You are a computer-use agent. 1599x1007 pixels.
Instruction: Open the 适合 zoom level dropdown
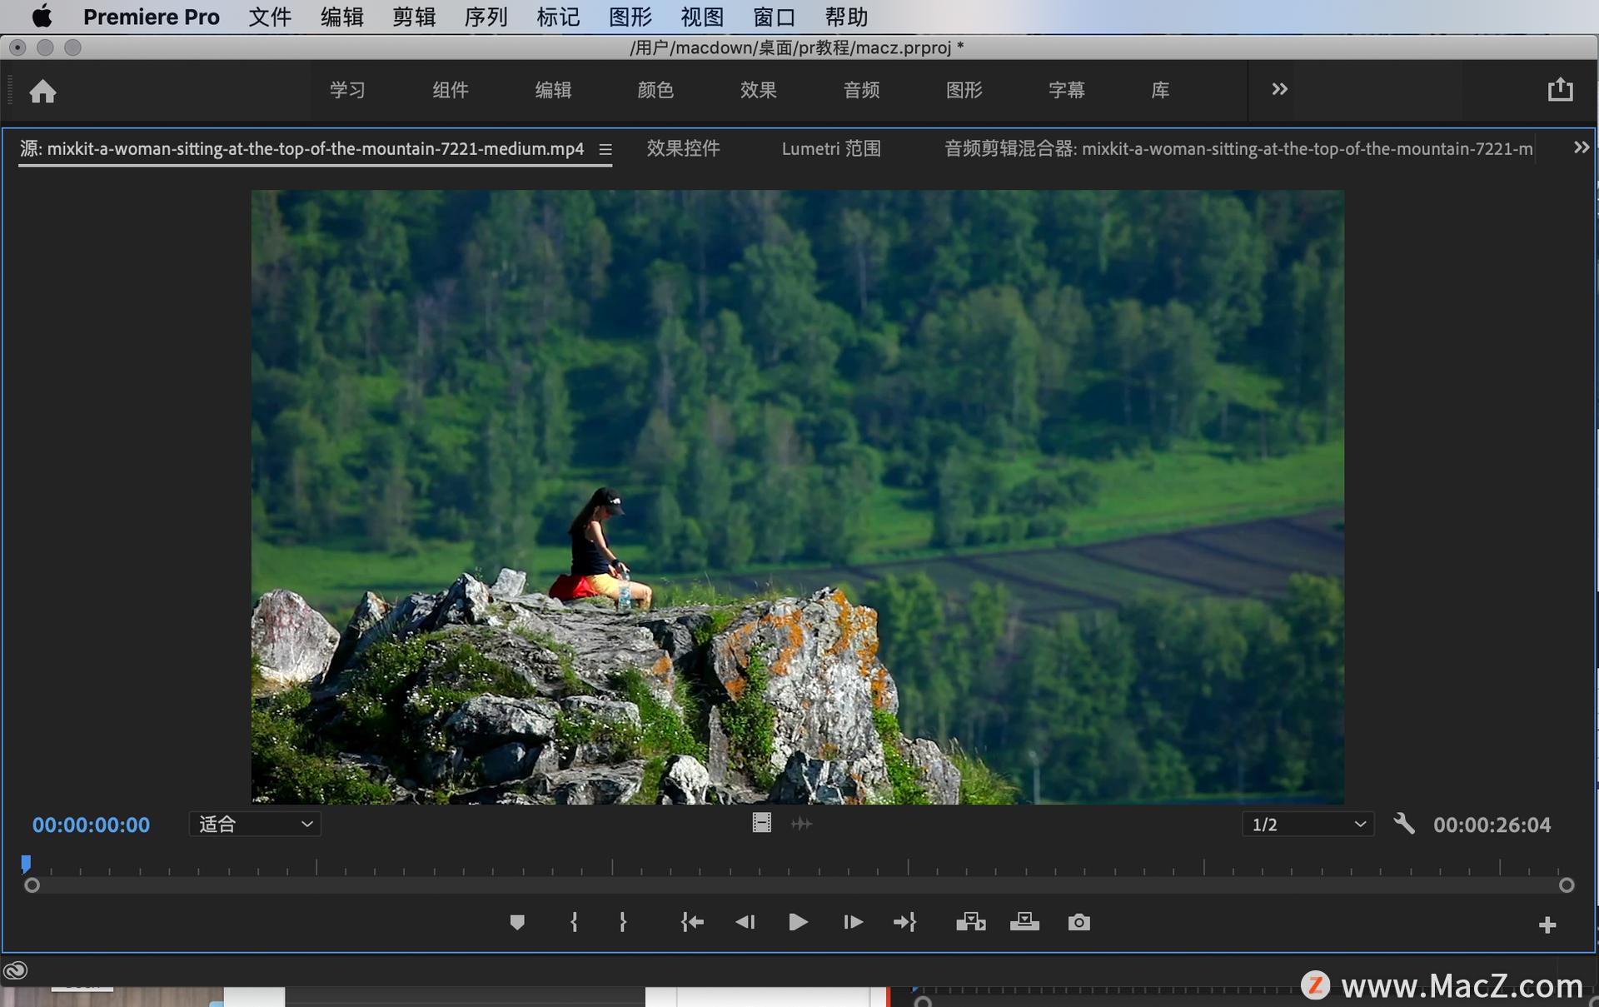pos(255,824)
